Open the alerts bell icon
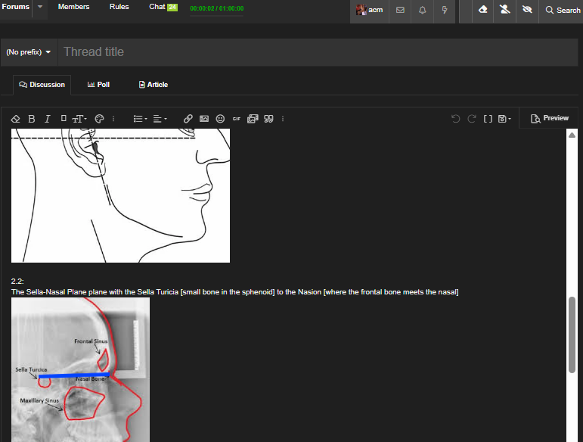Image resolution: width=583 pixels, height=442 pixels. tap(423, 10)
